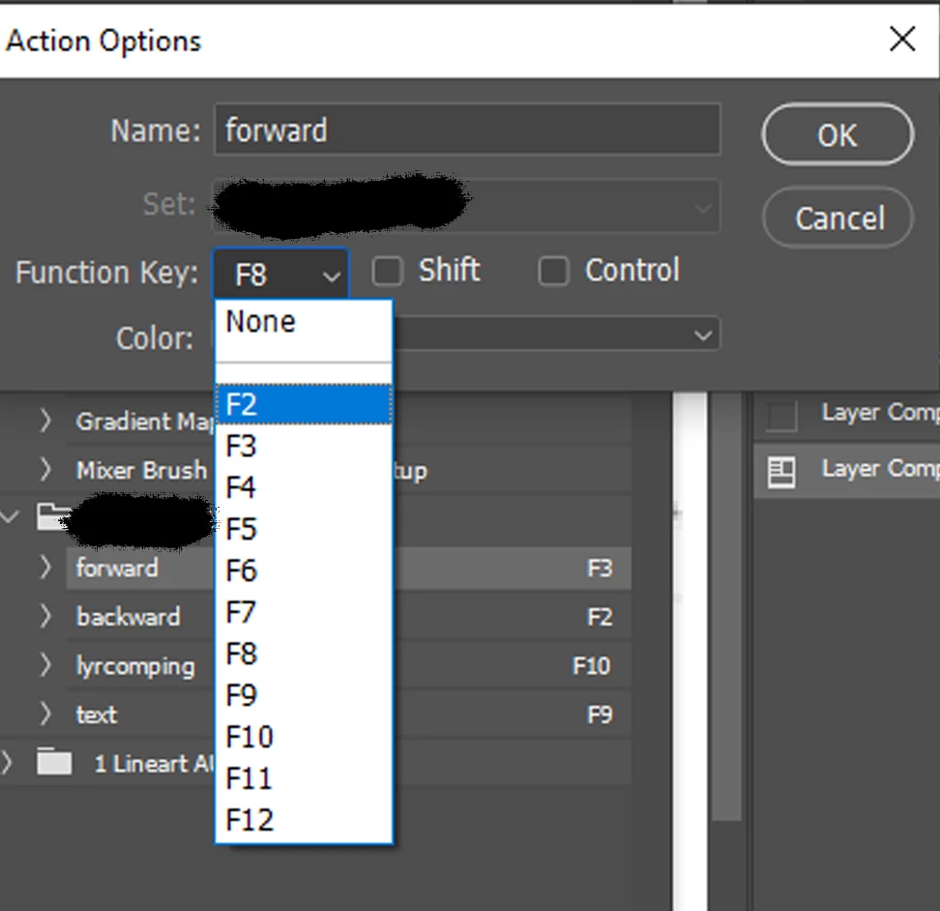The width and height of the screenshot is (940, 911).
Task: Enable the Control modifier checkbox
Action: tap(553, 272)
